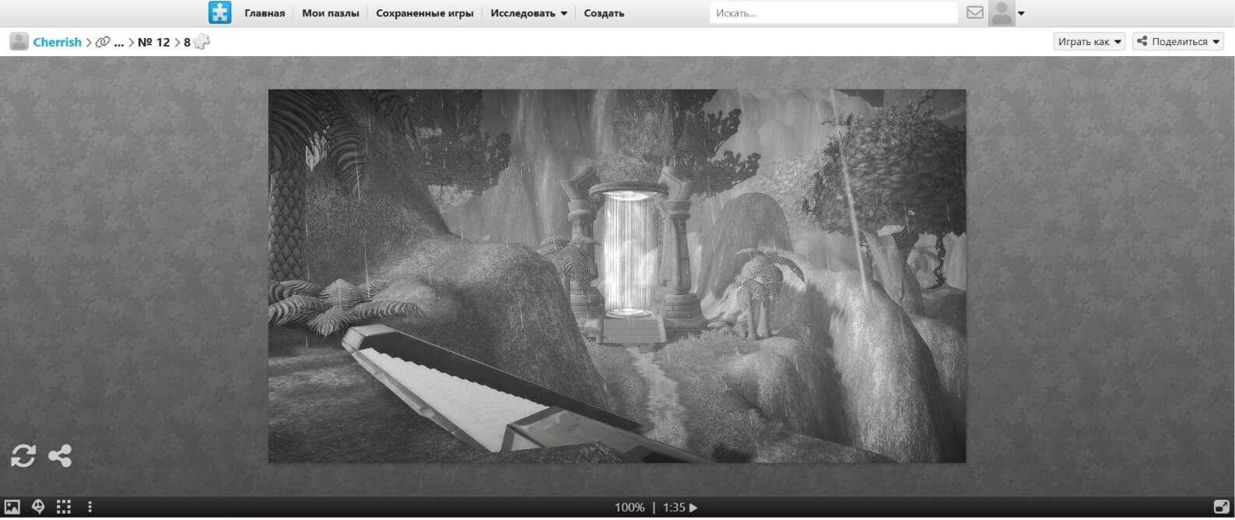The width and height of the screenshot is (1235, 520).
Task: Open the user account avatar menu
Action: [1006, 13]
